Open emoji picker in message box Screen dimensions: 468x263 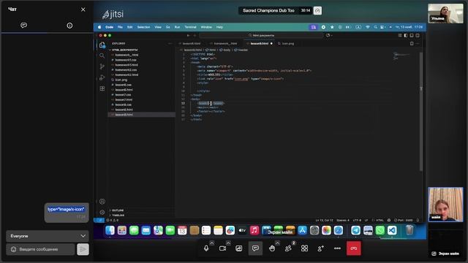(x=13, y=249)
